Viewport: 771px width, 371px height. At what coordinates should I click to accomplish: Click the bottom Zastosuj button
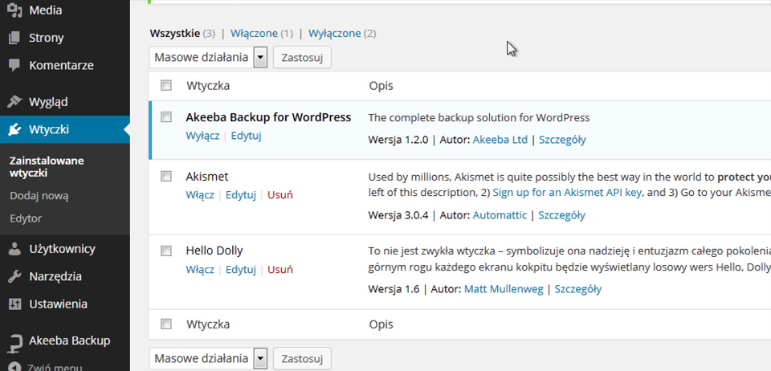pyautogui.click(x=302, y=358)
